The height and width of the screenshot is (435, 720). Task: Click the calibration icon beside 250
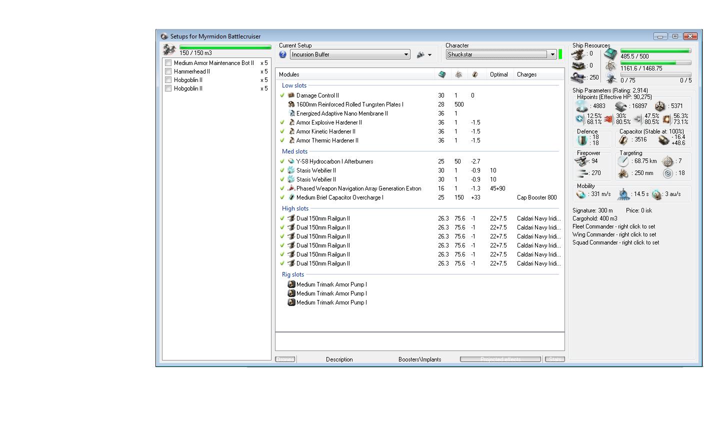(x=578, y=77)
